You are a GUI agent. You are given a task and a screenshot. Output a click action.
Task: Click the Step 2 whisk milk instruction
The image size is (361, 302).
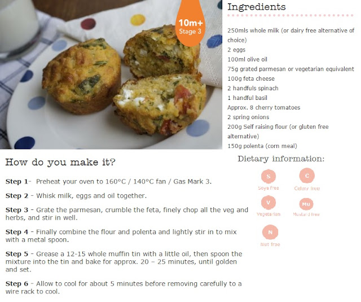tap(76, 195)
